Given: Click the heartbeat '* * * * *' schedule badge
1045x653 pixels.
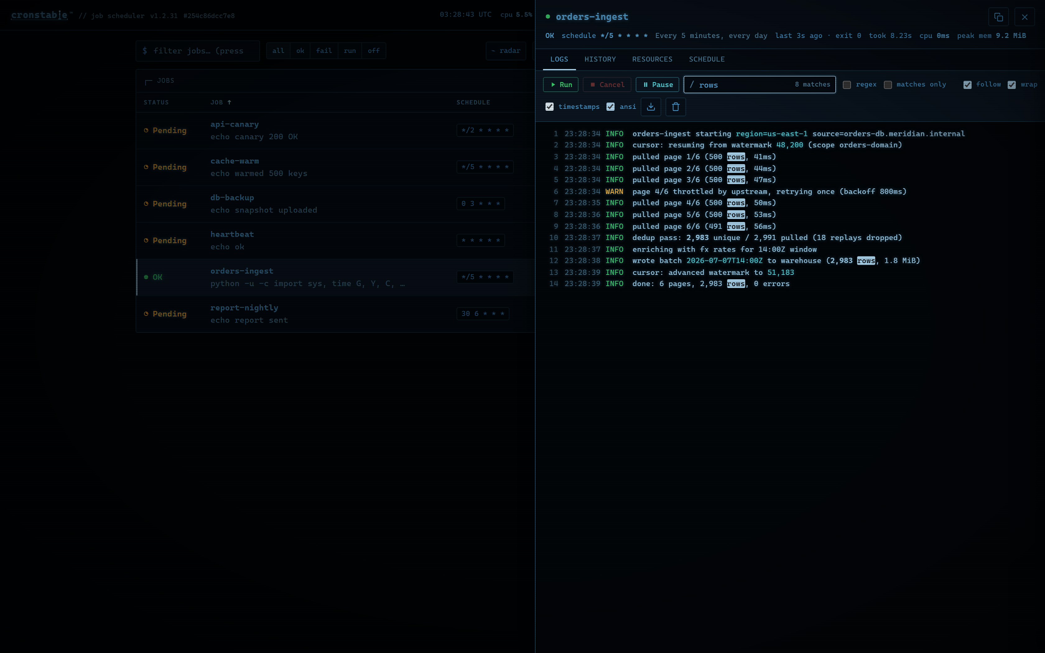Looking at the screenshot, I should pyautogui.click(x=481, y=241).
